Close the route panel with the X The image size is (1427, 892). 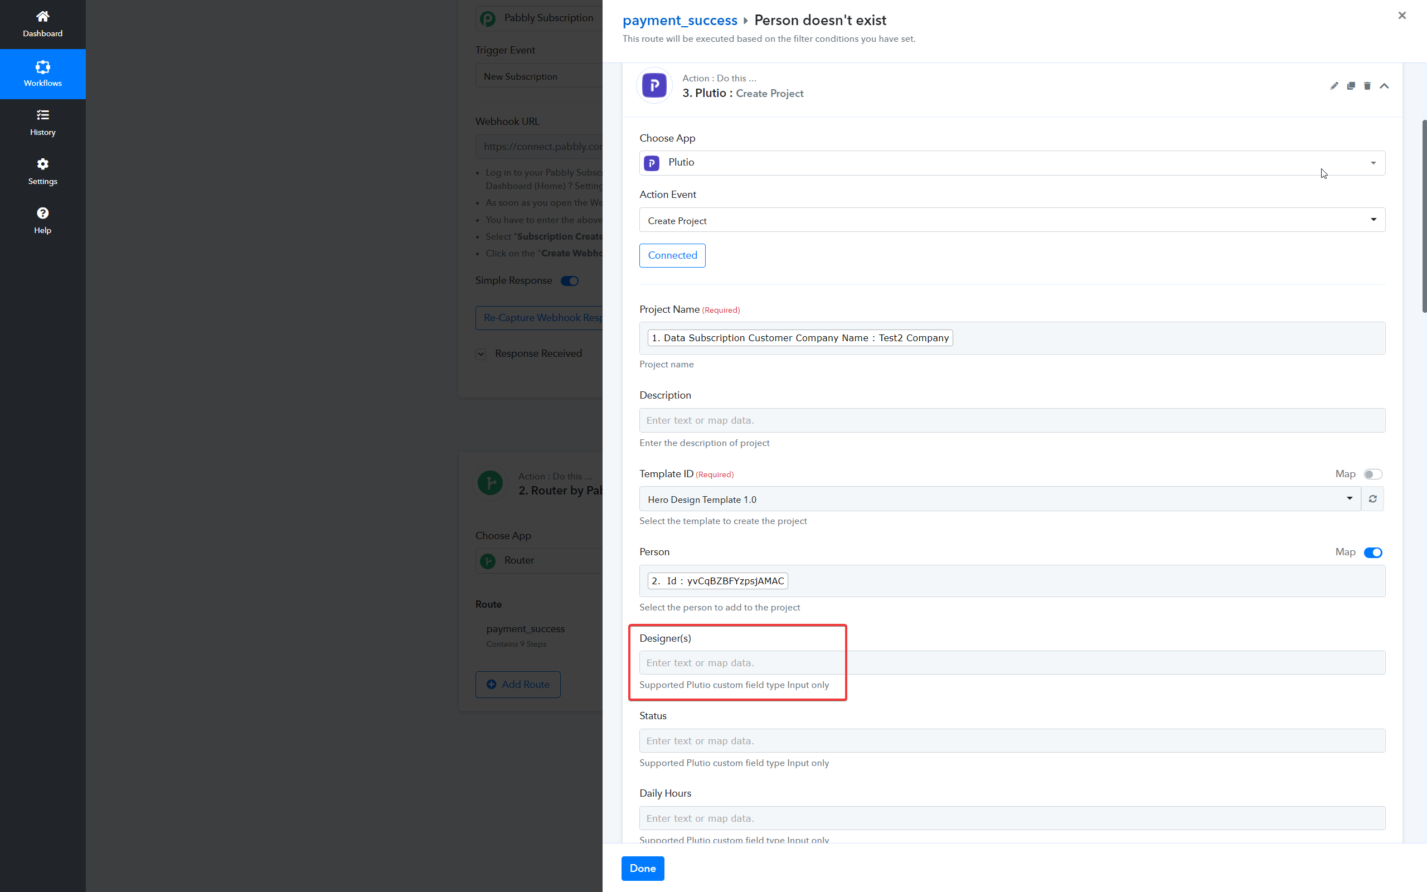click(1402, 16)
